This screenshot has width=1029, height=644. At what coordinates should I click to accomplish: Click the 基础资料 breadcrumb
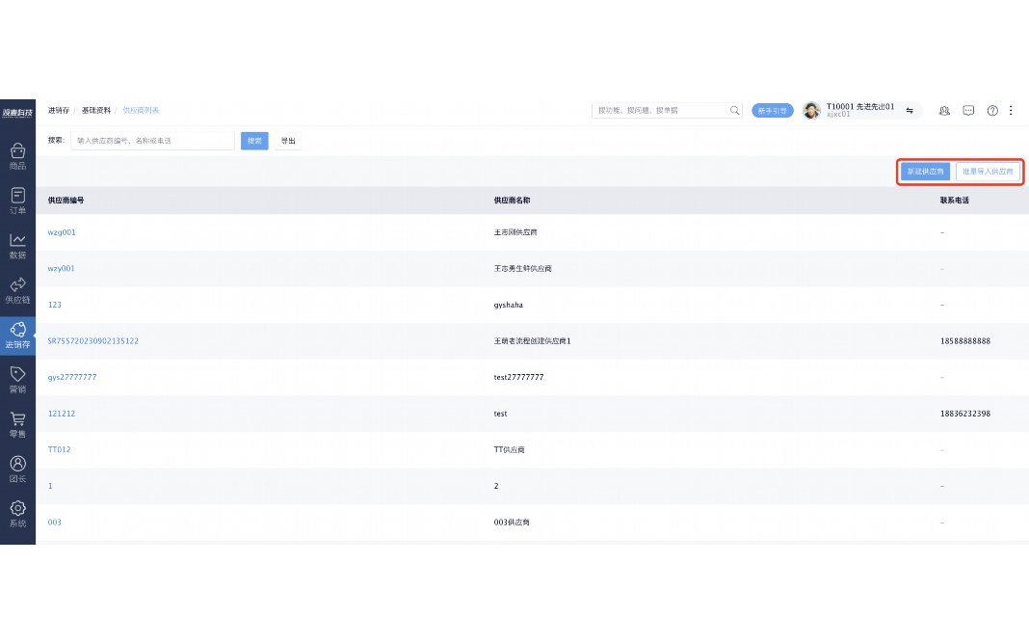95,110
